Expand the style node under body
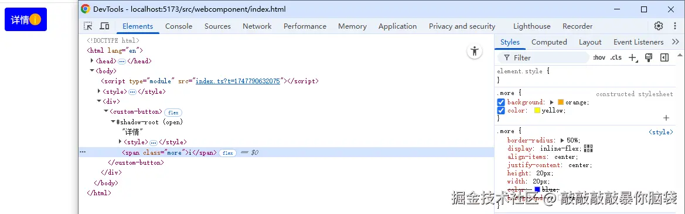This screenshot has width=685, height=214. [98, 91]
